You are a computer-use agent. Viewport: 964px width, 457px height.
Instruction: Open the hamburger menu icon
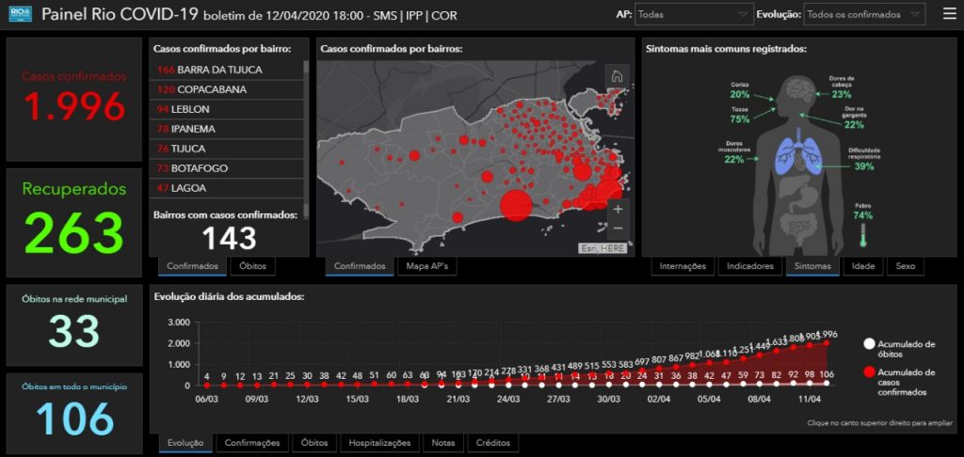(x=949, y=14)
